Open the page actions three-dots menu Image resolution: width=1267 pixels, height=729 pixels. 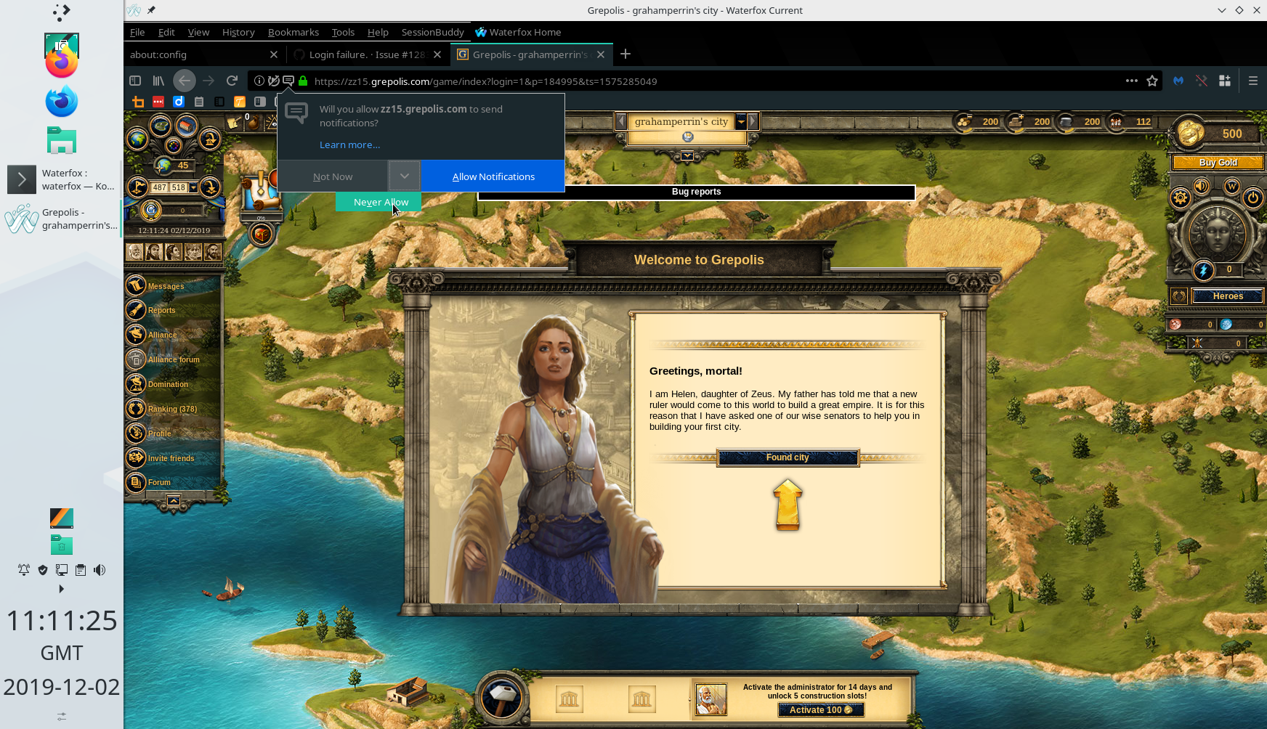(x=1131, y=81)
